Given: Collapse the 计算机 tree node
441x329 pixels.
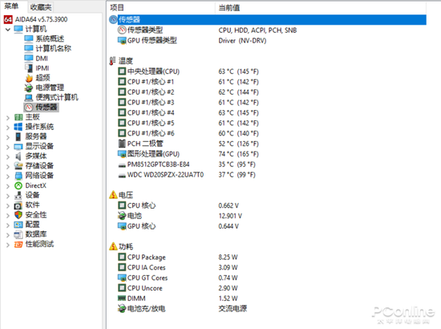Looking at the screenshot, I should point(7,29).
